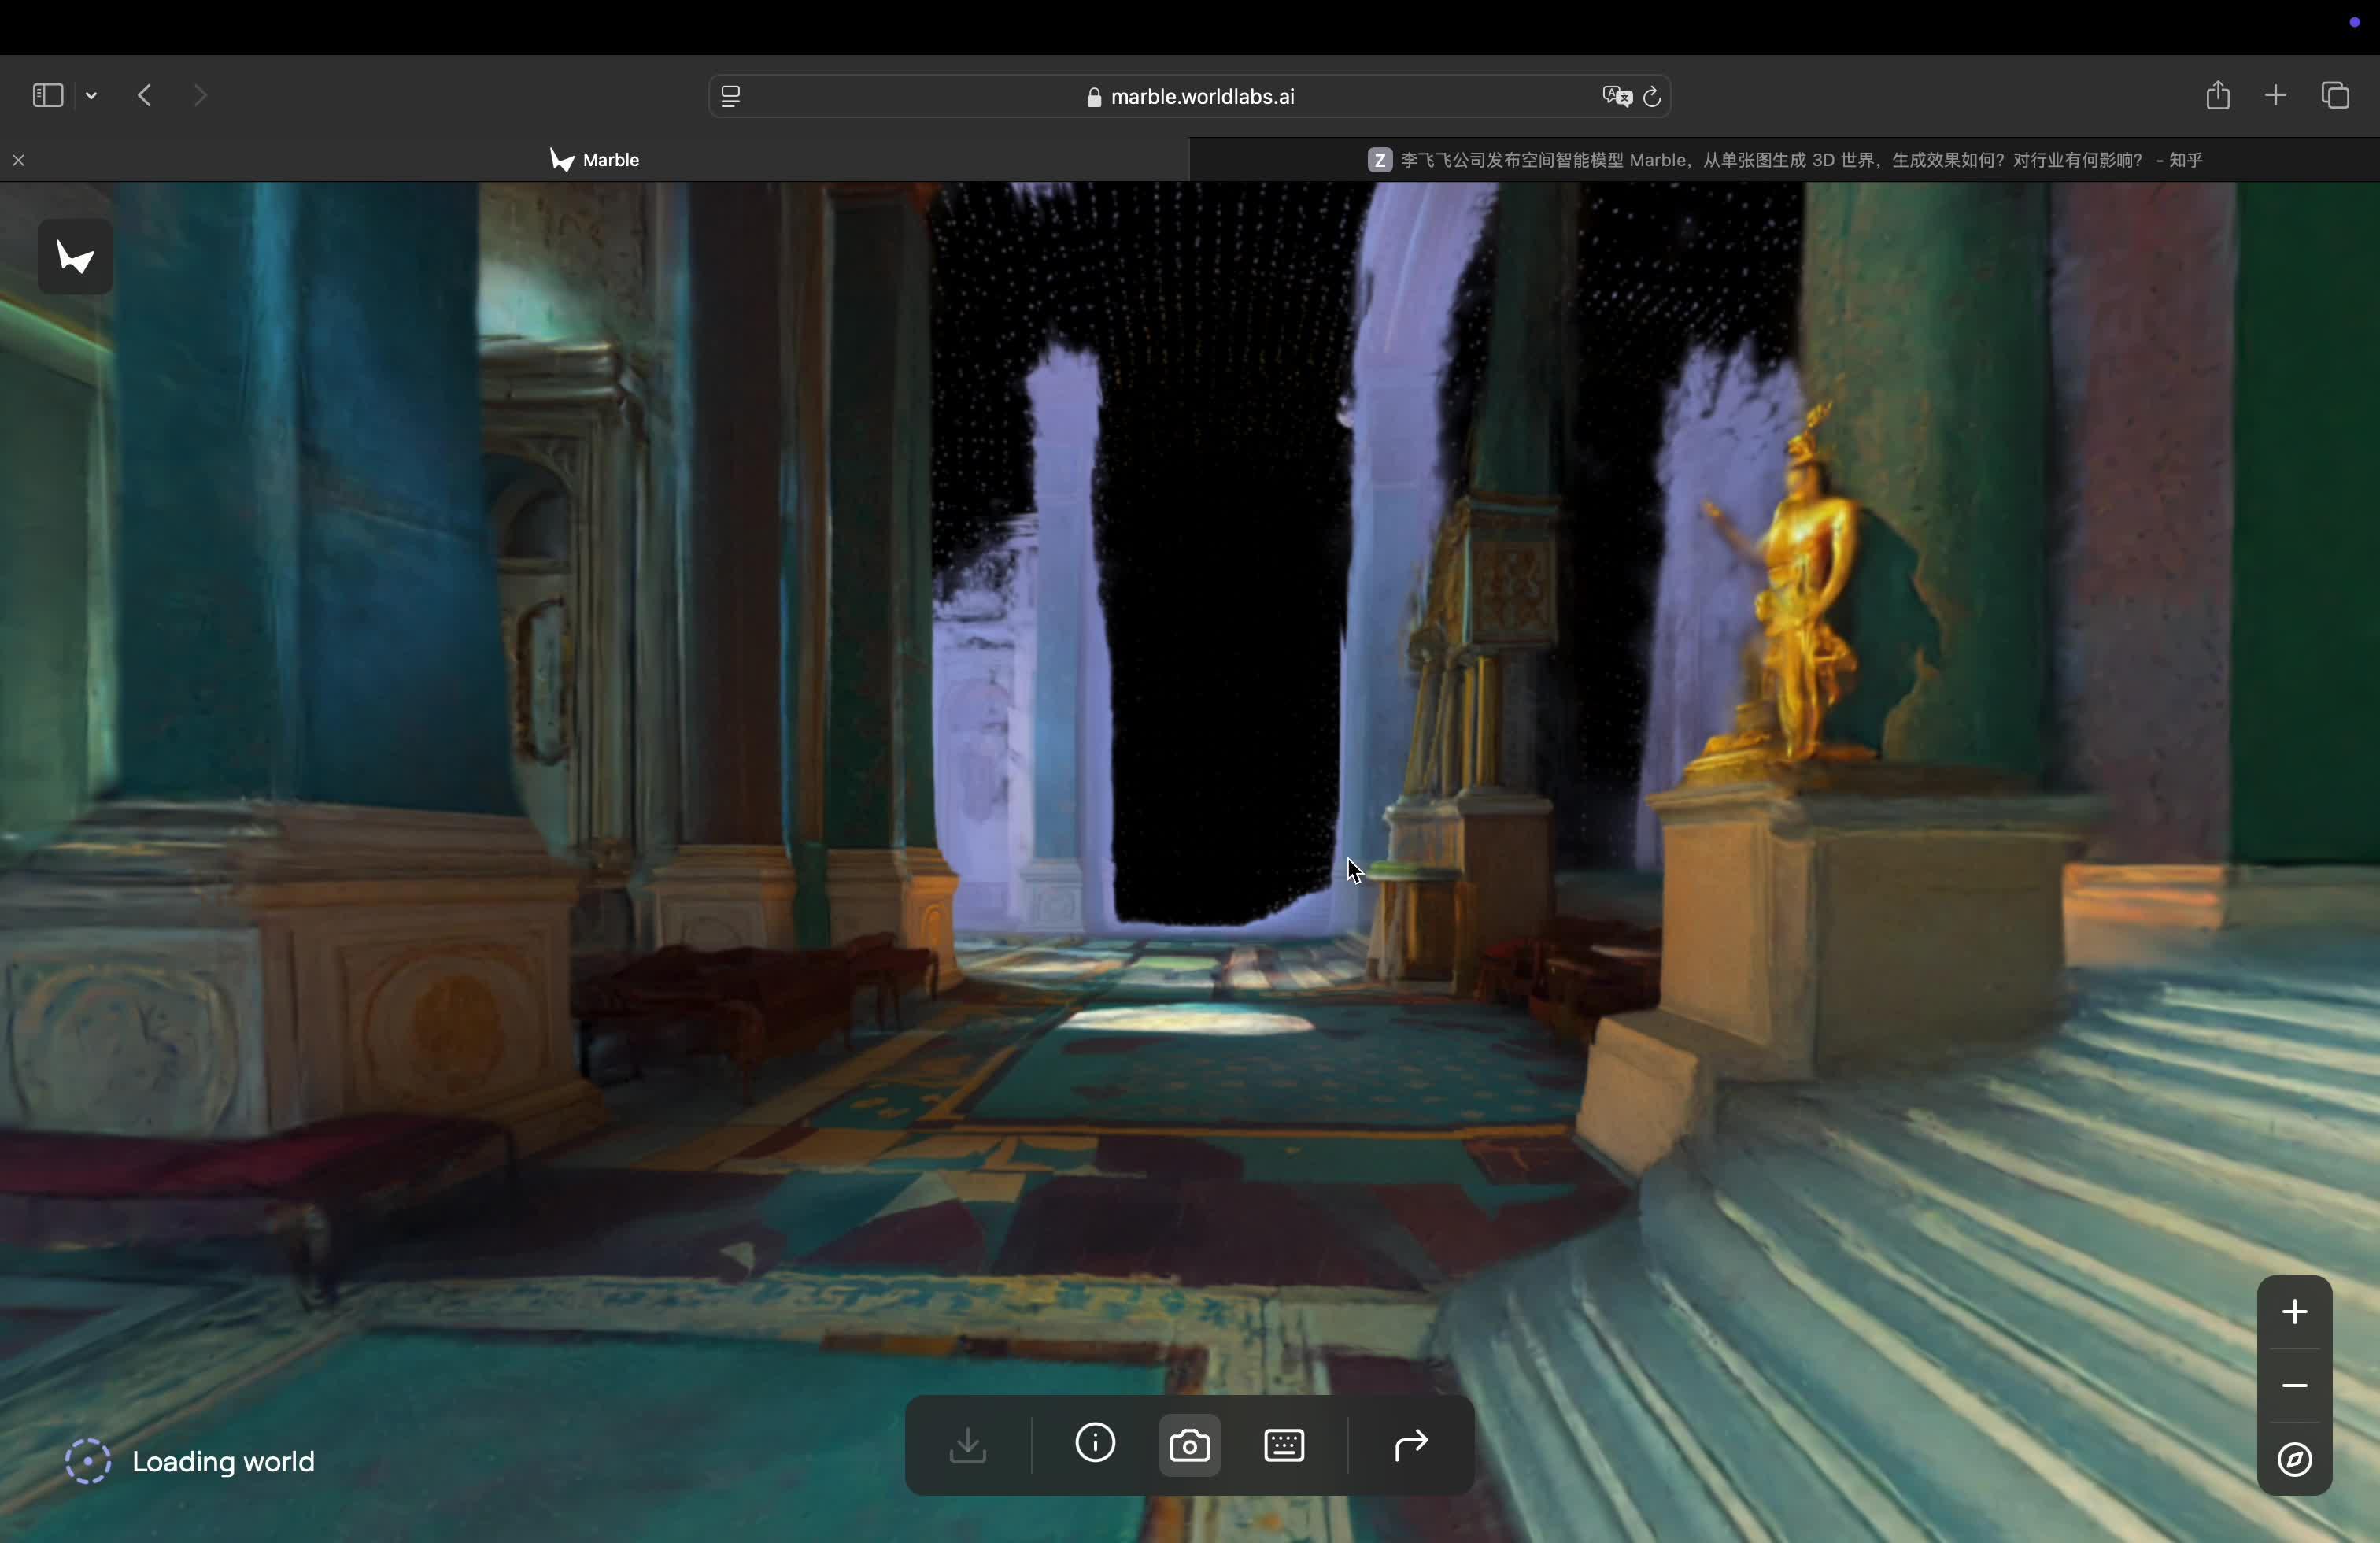Click the Marble logo in the corner
The image size is (2380, 1543).
(x=75, y=257)
